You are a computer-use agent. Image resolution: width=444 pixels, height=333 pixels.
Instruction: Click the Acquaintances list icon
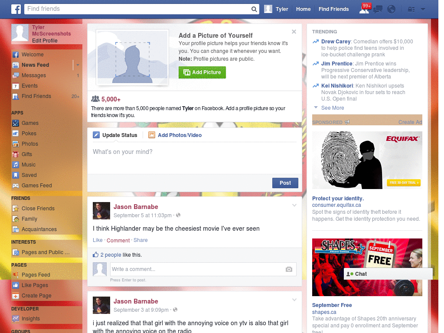click(x=16, y=229)
